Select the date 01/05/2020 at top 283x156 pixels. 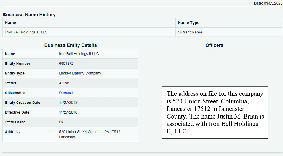(273, 3)
